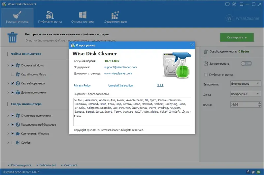Viewport: 264px width, 175px height.
Task: Click the Кэш веб-браузера globe icon
Action: tap(18, 83)
